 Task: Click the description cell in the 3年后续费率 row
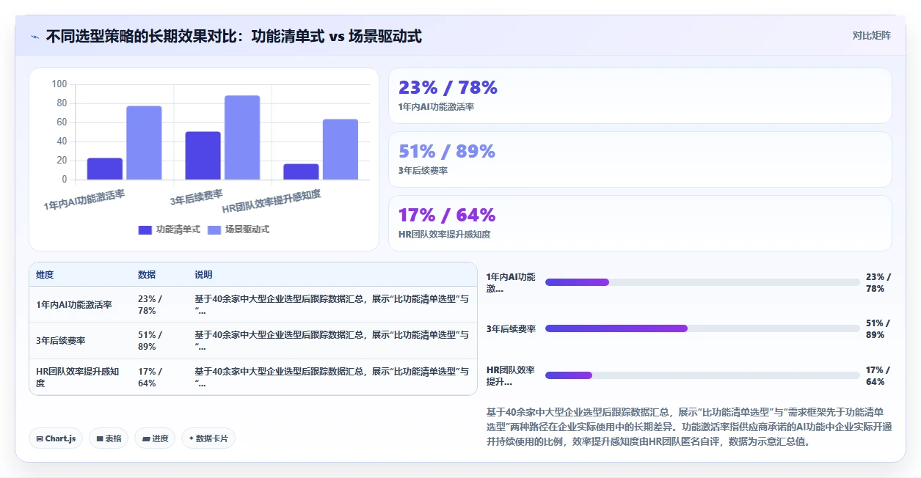click(x=332, y=340)
